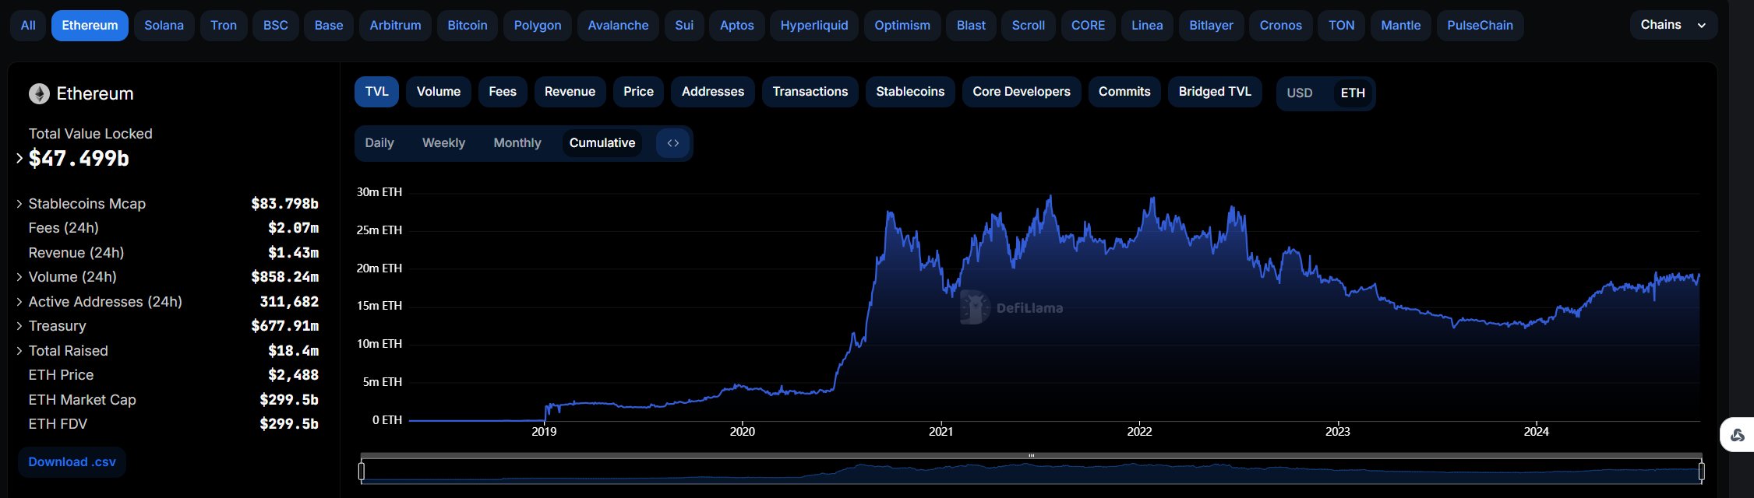Click left handle of time range slider

pyautogui.click(x=362, y=472)
